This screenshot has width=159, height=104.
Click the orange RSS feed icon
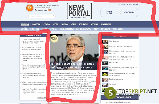pos(30,8)
